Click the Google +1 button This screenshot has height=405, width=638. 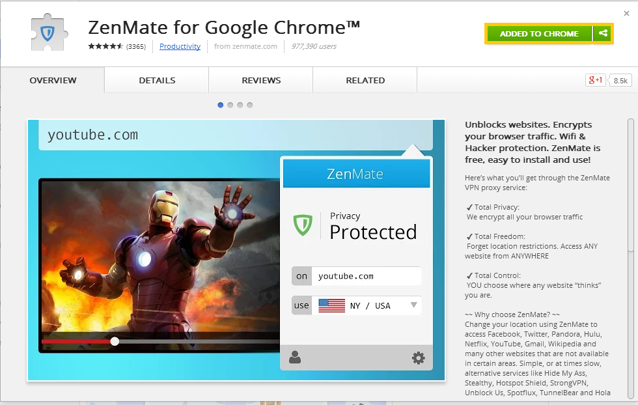pos(595,80)
